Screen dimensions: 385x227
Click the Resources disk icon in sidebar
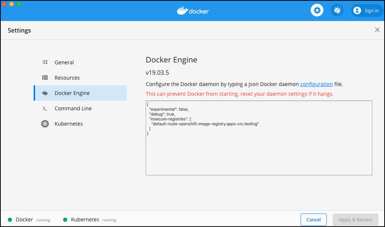tap(45, 78)
